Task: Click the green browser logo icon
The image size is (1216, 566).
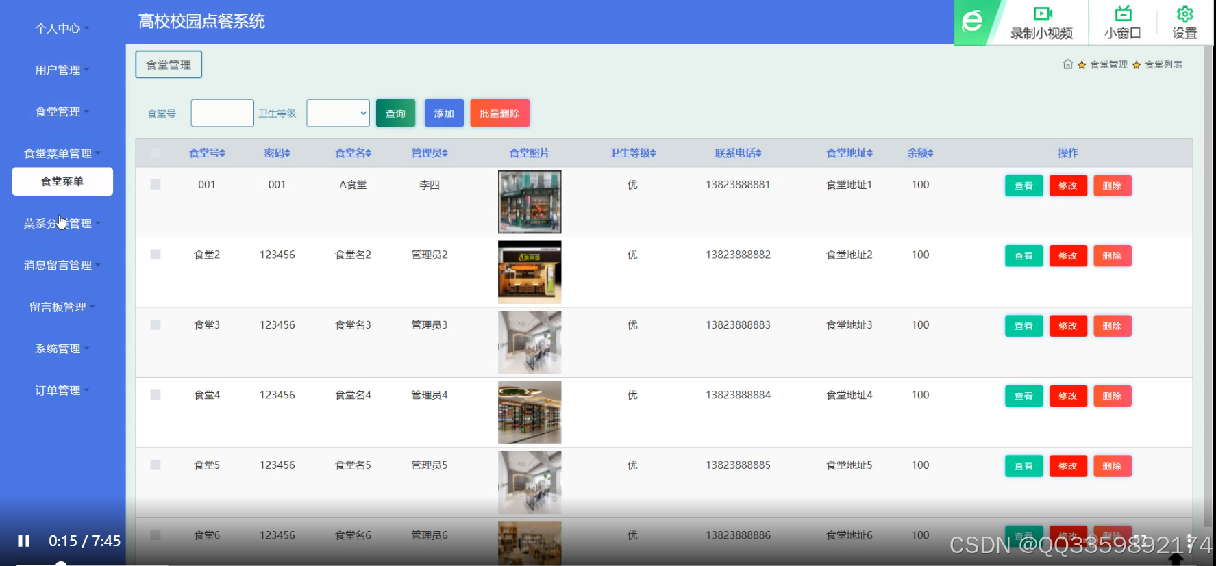Action: click(972, 21)
